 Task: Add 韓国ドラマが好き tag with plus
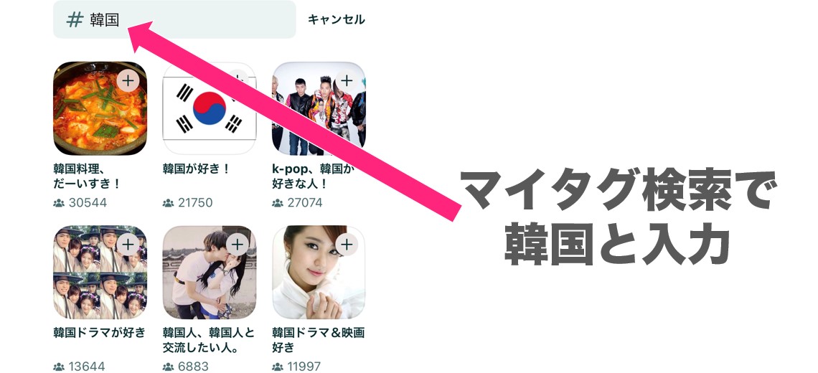tap(128, 245)
